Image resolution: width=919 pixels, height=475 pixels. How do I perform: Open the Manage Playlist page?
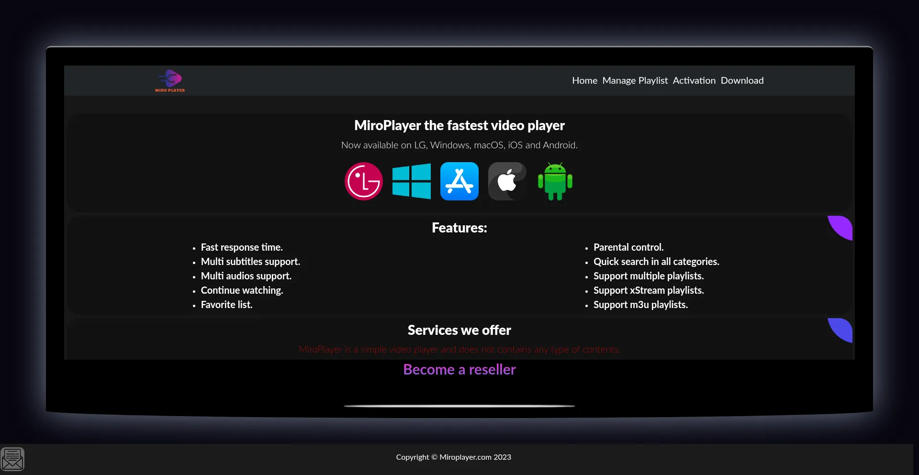[635, 80]
